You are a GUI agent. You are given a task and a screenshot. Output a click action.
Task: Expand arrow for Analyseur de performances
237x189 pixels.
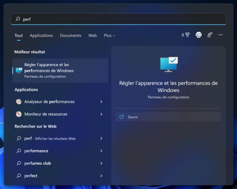(x=101, y=102)
